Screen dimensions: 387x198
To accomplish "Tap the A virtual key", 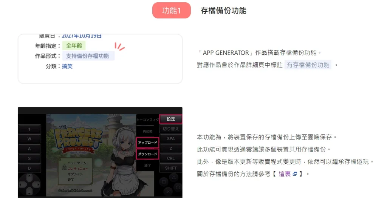I will [x=29, y=149].
